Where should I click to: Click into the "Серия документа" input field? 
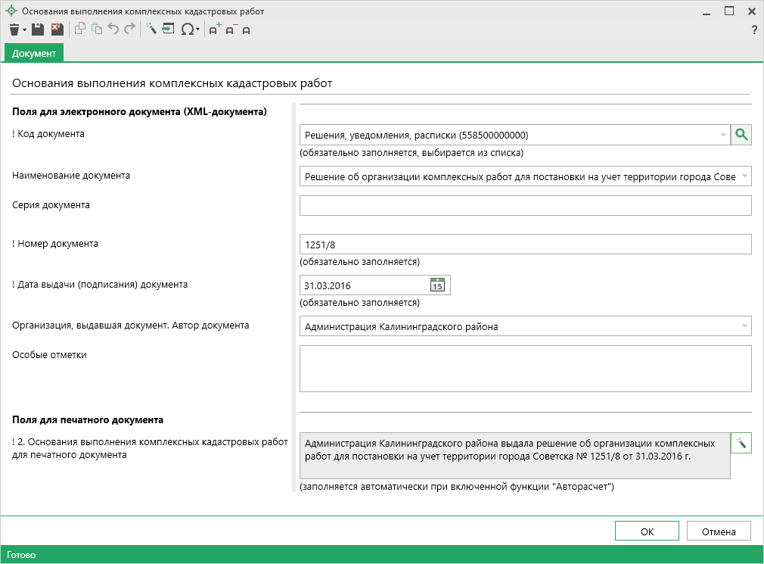coord(525,206)
